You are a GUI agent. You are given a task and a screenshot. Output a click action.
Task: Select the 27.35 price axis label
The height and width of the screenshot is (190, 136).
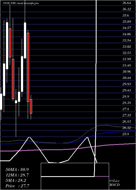coord(127,115)
